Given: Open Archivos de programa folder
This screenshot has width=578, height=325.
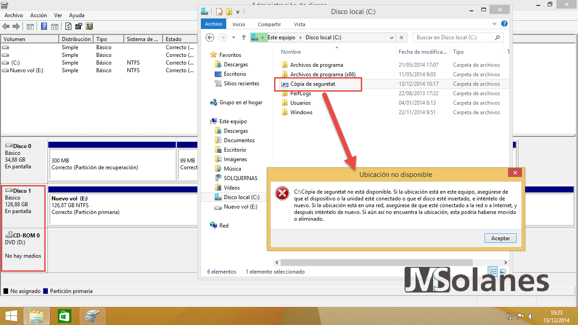Looking at the screenshot, I should (x=317, y=65).
